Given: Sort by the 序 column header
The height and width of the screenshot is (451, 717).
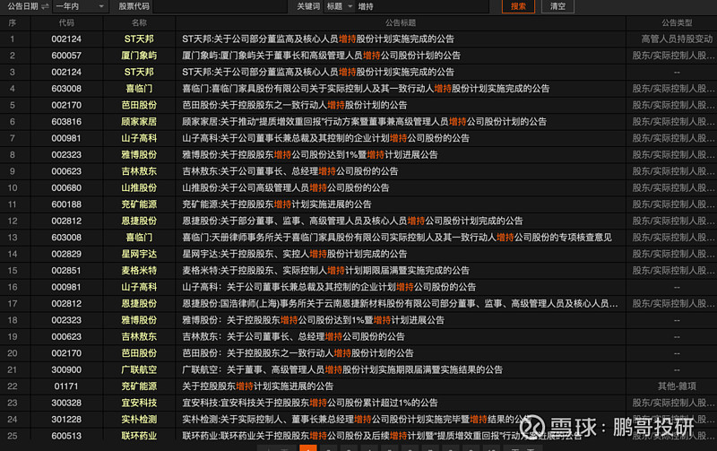Looking at the screenshot, I should 13,22.
